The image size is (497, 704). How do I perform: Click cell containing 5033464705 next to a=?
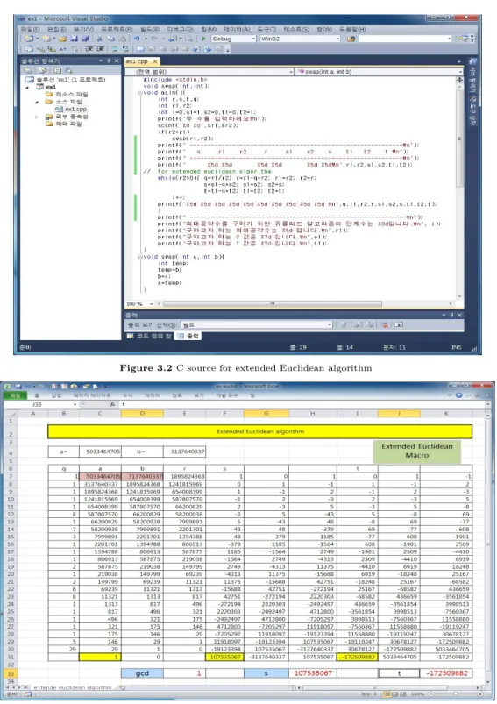pyautogui.click(x=100, y=452)
